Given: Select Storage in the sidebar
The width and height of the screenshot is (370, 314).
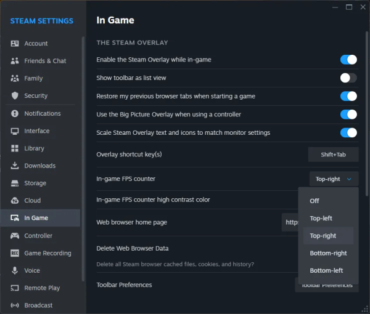Looking at the screenshot, I should point(40,183).
